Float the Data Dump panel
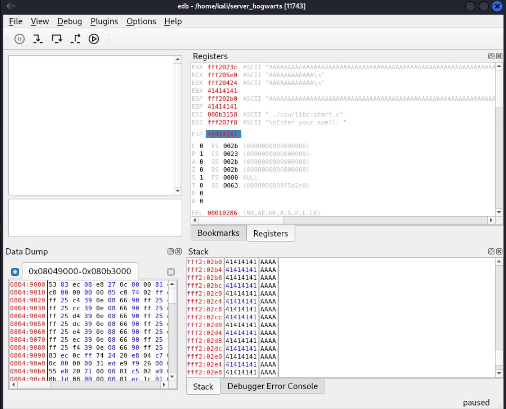 (x=171, y=251)
